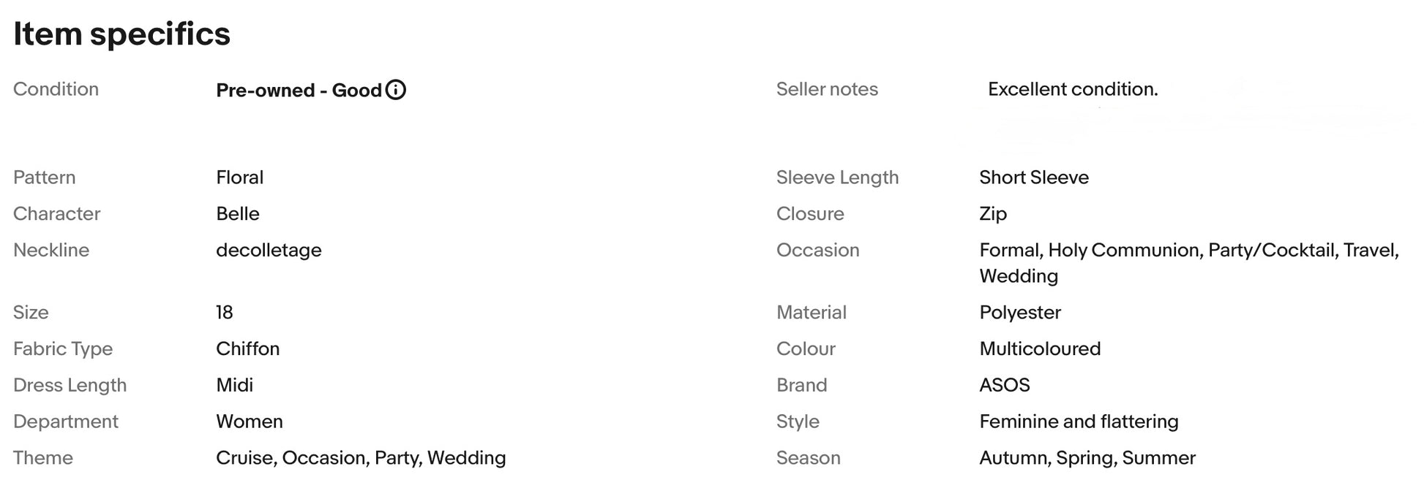Click the Women department value
Screen dimensions: 1424x496
click(x=250, y=421)
